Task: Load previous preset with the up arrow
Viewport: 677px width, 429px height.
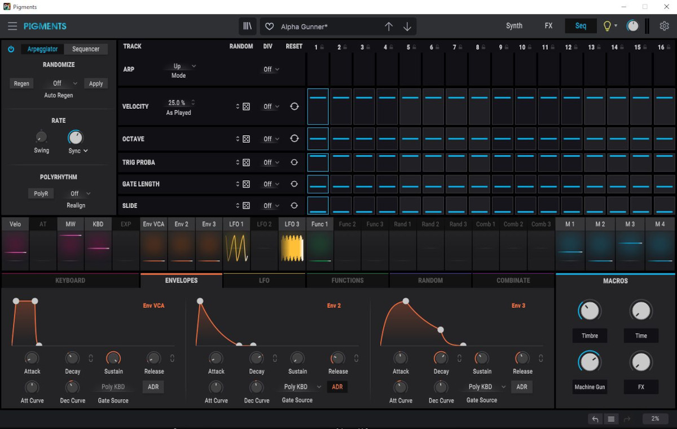Action: (389, 26)
